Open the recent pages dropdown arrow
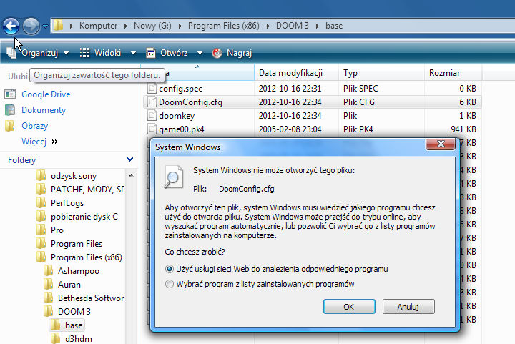Image resolution: width=515 pixels, height=344 pixels. click(45, 26)
